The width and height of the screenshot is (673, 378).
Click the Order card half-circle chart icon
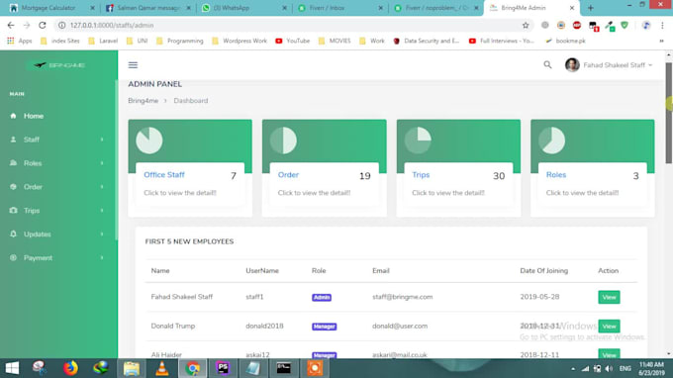pyautogui.click(x=283, y=141)
